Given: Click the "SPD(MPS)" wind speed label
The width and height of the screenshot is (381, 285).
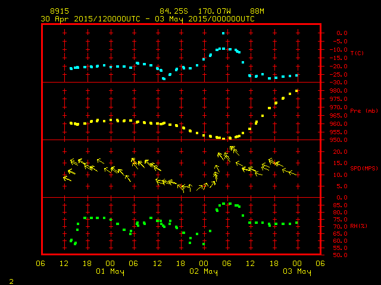Looking at the screenshot, I should pos(364,168).
